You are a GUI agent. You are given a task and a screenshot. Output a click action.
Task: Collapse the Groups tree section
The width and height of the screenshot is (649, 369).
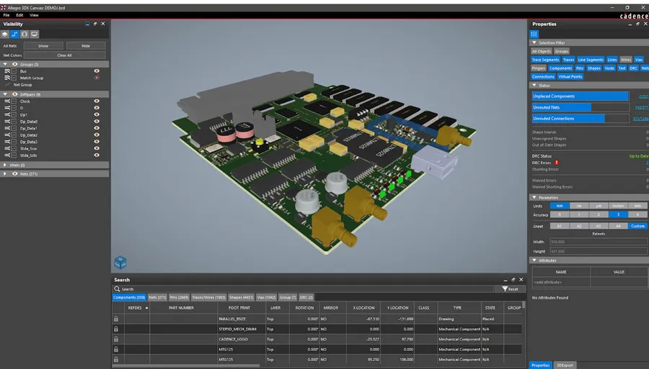tap(5, 65)
